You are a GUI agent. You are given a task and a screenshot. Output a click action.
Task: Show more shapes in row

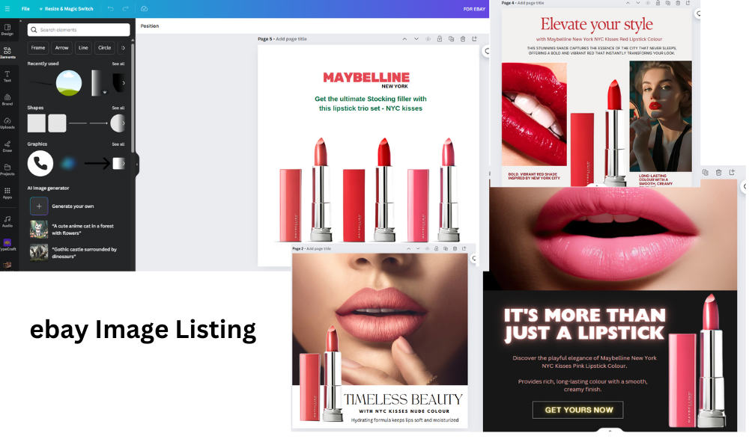(124, 123)
